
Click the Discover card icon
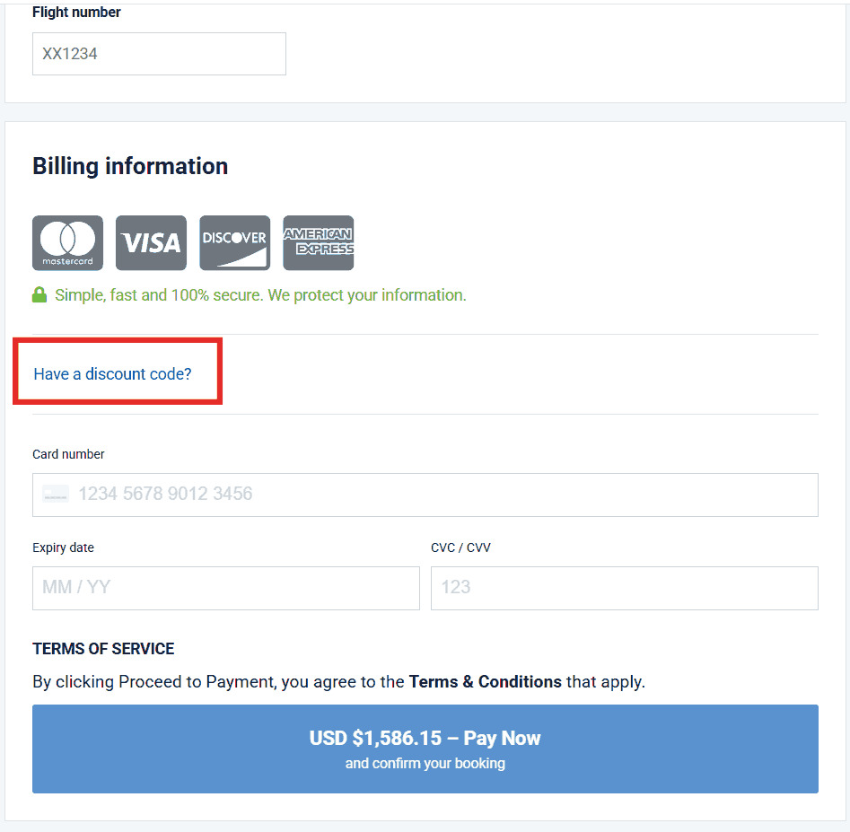coord(235,243)
